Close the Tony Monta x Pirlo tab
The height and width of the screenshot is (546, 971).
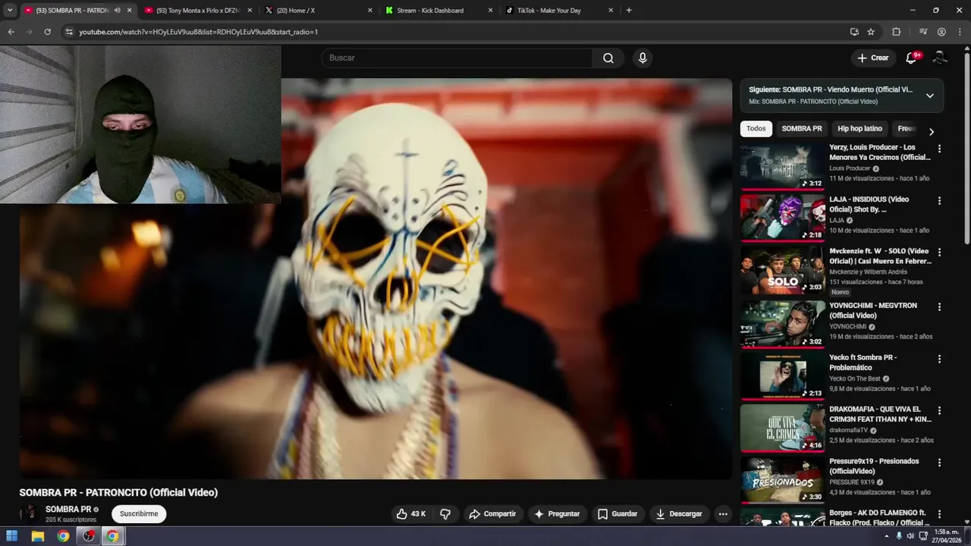(x=250, y=11)
